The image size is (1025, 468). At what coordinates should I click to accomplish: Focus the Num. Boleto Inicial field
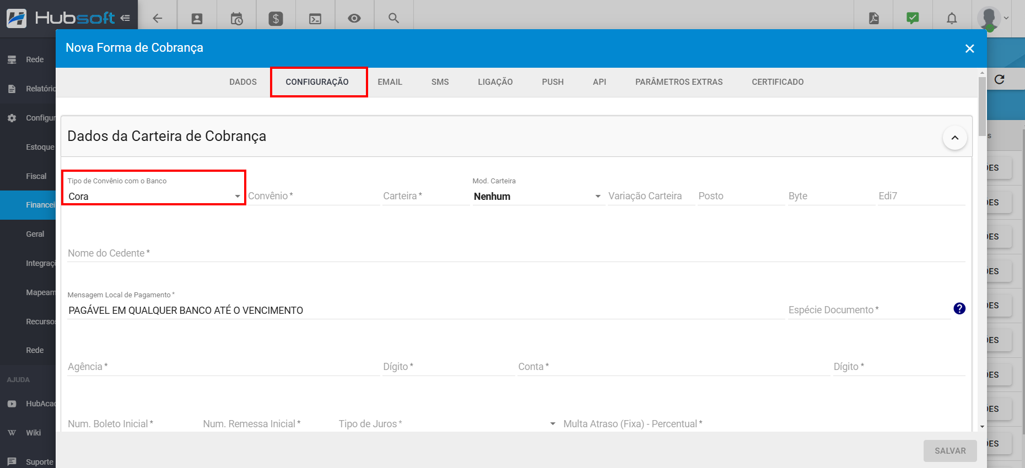click(x=133, y=424)
